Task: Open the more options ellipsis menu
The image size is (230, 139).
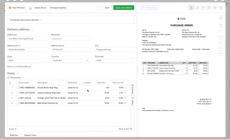Action: 99,8
